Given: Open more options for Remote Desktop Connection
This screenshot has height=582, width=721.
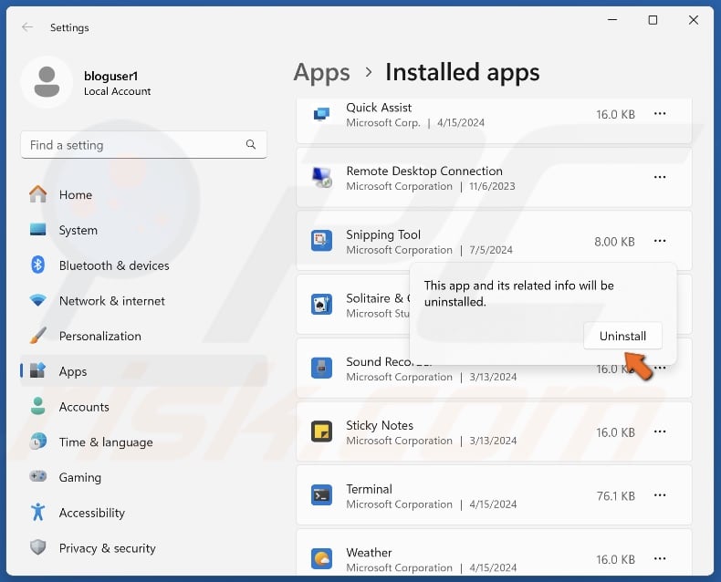Looking at the screenshot, I should point(660,177).
